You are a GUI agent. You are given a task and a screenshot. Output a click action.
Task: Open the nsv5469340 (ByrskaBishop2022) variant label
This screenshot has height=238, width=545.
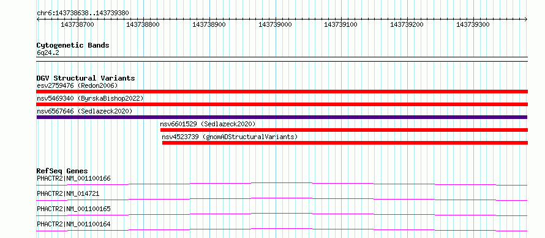(90, 98)
